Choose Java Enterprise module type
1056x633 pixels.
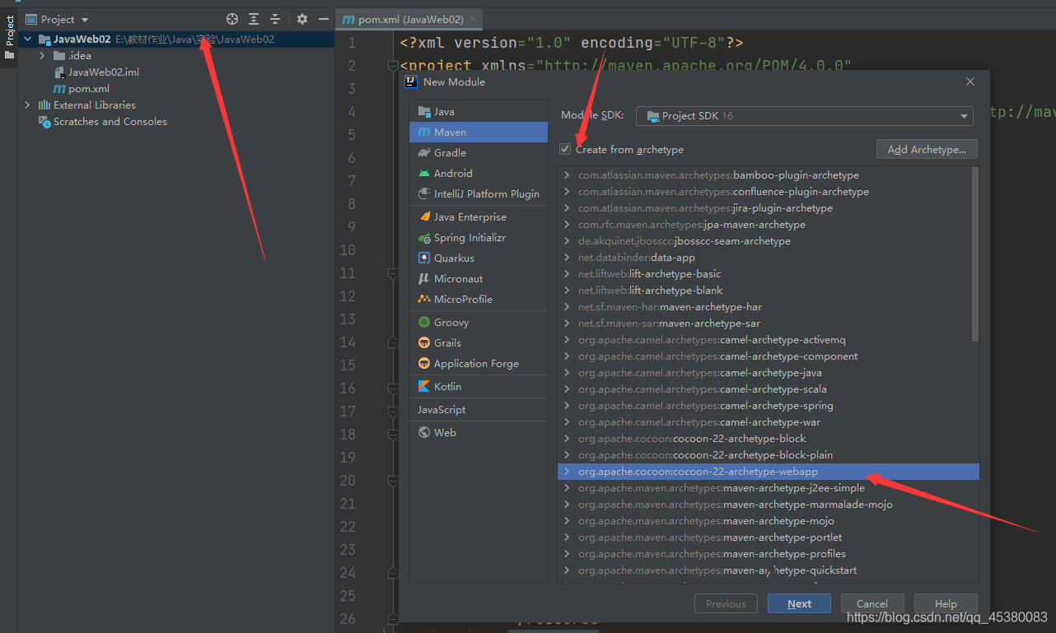479,217
